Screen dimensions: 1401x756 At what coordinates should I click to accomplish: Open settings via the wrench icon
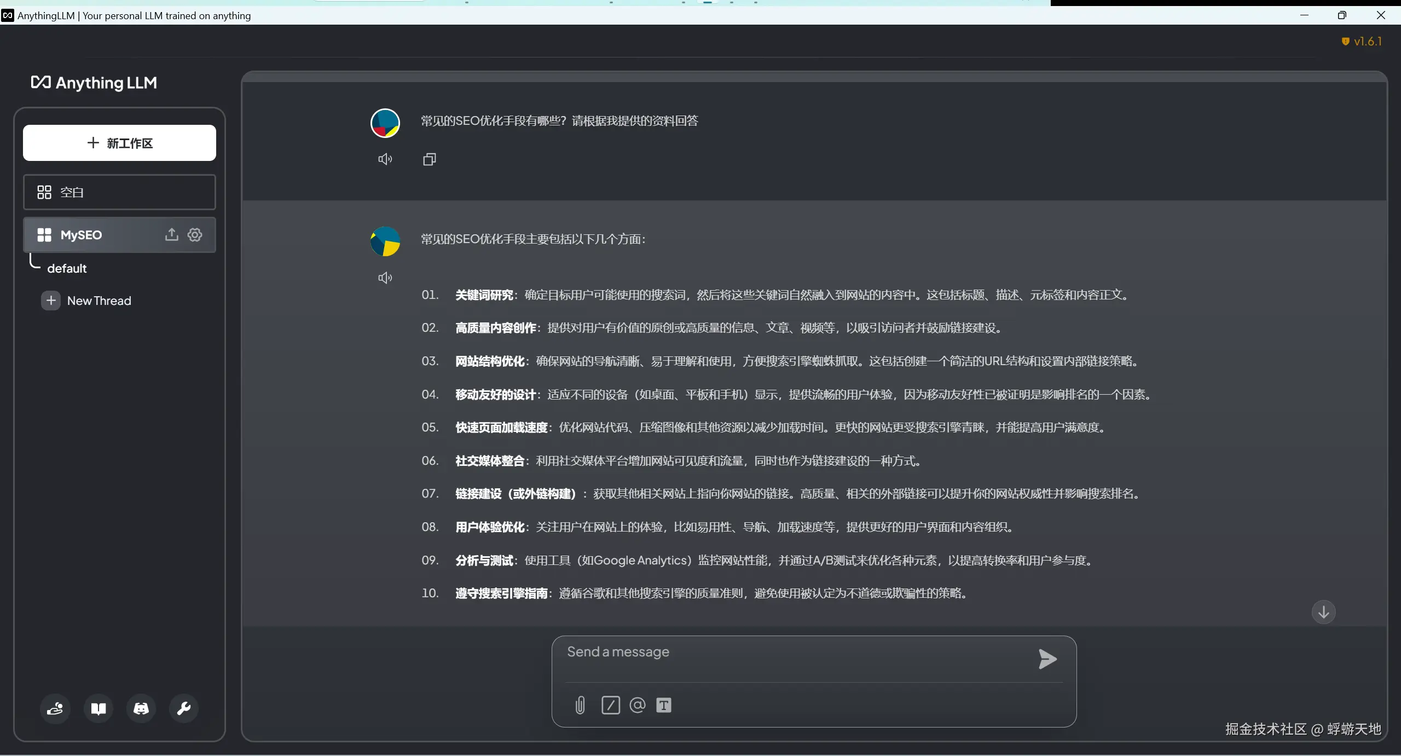click(183, 708)
